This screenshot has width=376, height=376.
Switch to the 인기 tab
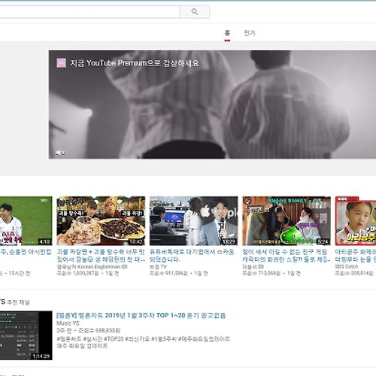click(250, 33)
